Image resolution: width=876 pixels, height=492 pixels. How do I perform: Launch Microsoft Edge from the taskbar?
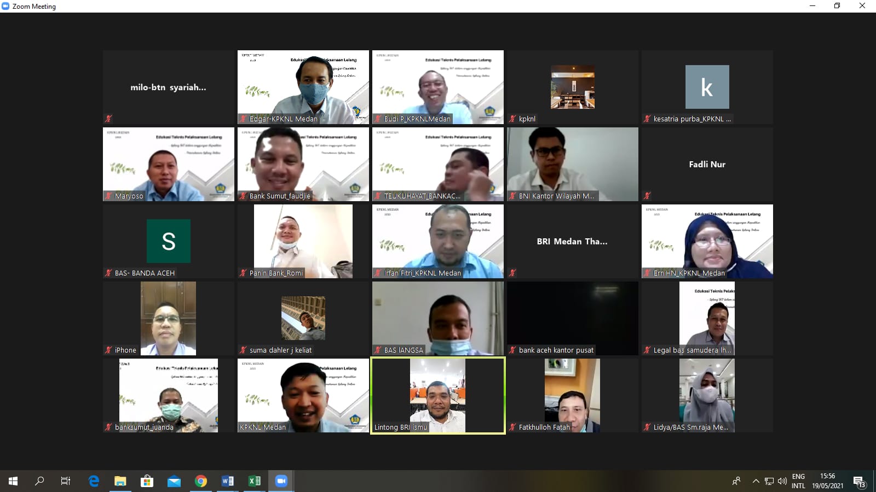point(94,481)
